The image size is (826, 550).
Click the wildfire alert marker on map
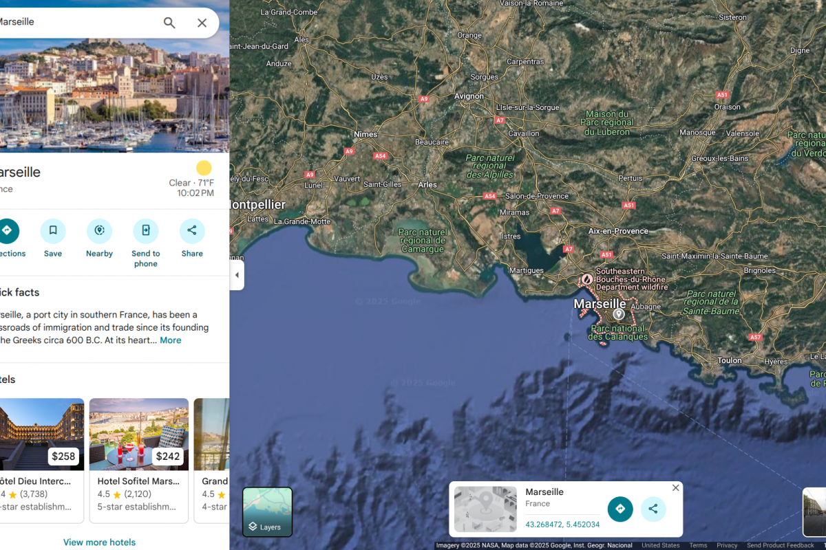coord(586,280)
